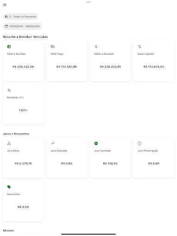
Task: Click the Resumo a Receber Vencidas heading
Action: [x=25, y=37]
